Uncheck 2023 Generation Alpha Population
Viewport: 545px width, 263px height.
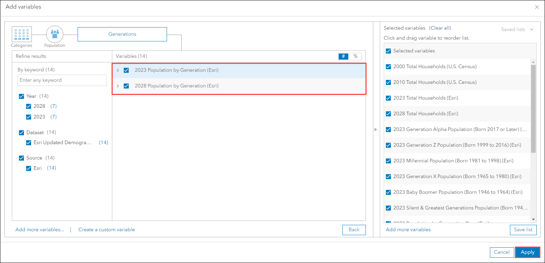click(x=388, y=130)
